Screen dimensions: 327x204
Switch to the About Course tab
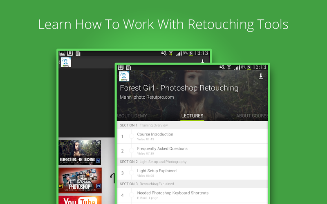252,116
